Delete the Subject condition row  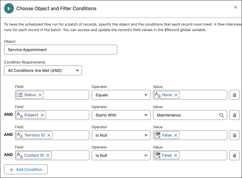point(234,115)
